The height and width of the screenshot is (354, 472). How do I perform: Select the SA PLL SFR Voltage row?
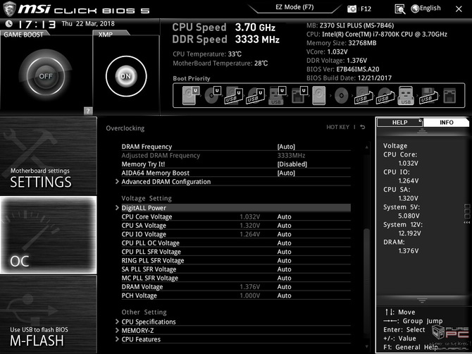(236, 269)
